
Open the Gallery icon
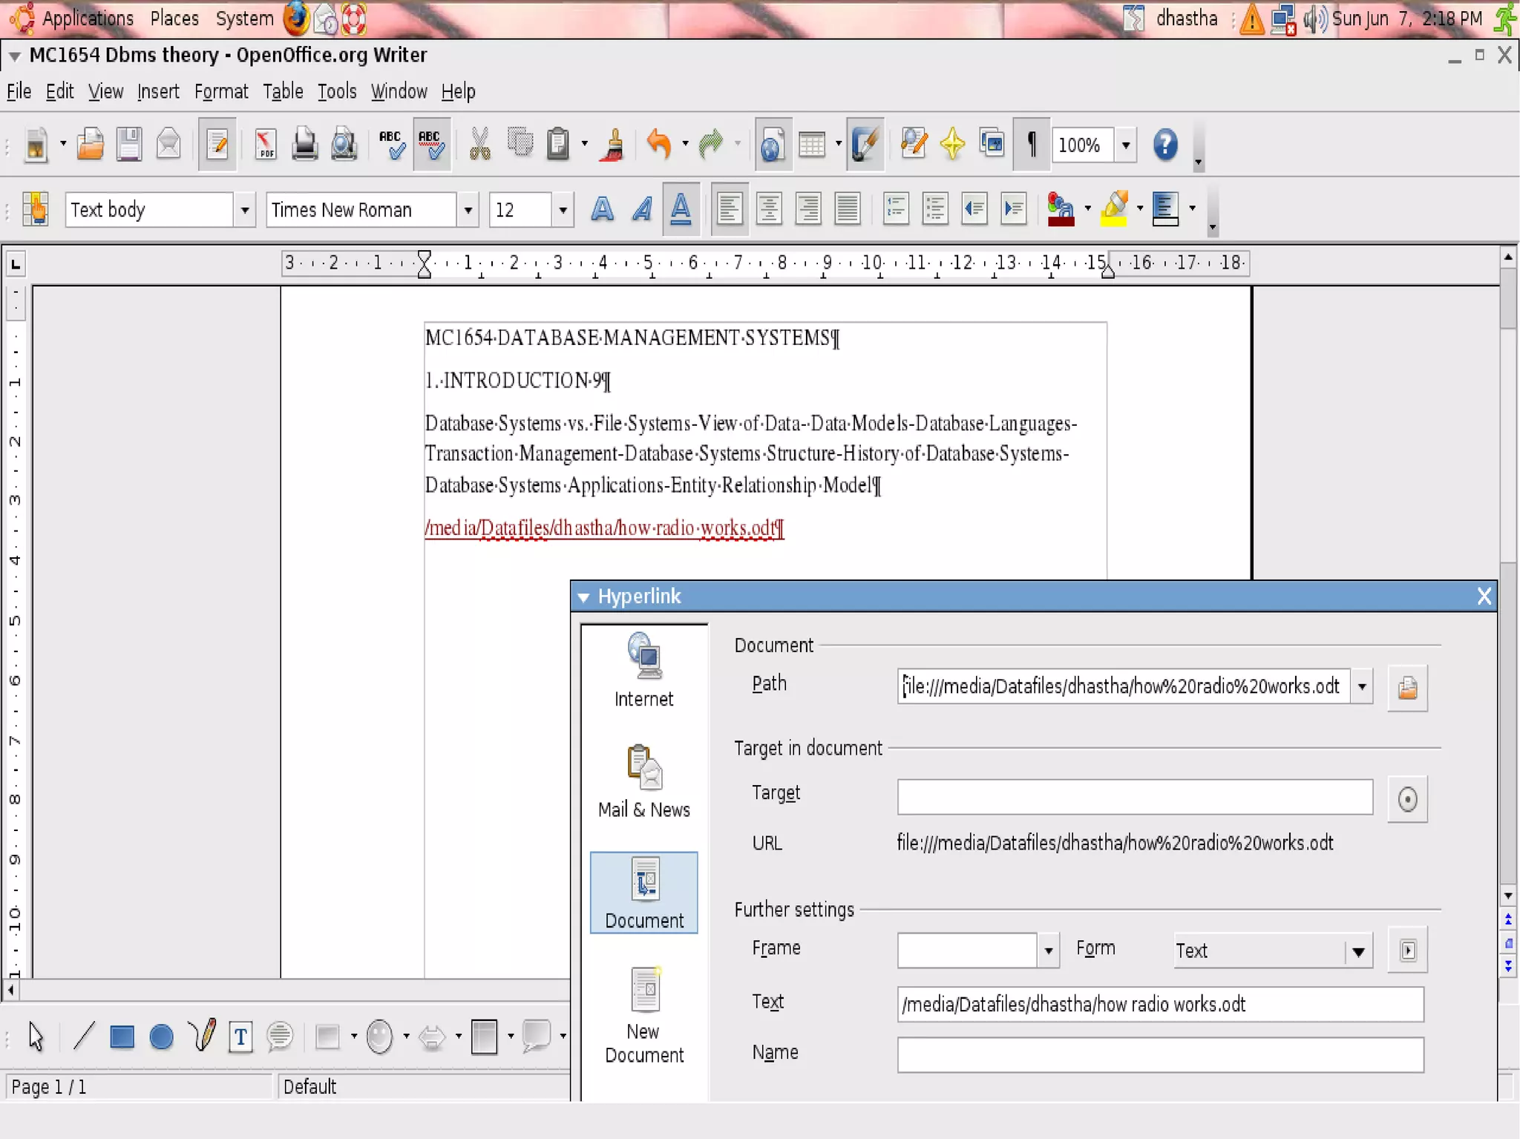992,144
